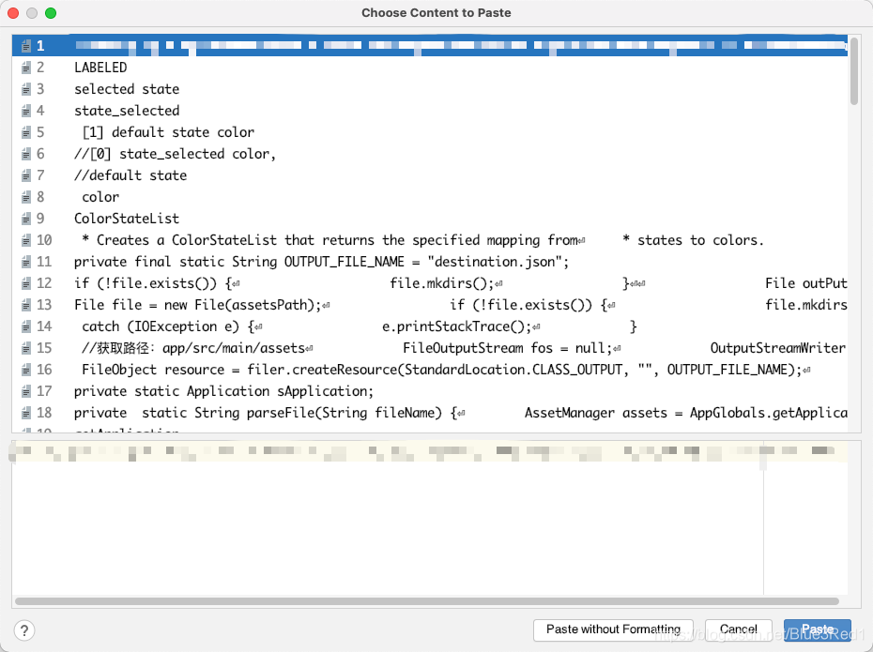Click the clipboard icon of row 9
This screenshot has width=873, height=652.
tap(26, 219)
